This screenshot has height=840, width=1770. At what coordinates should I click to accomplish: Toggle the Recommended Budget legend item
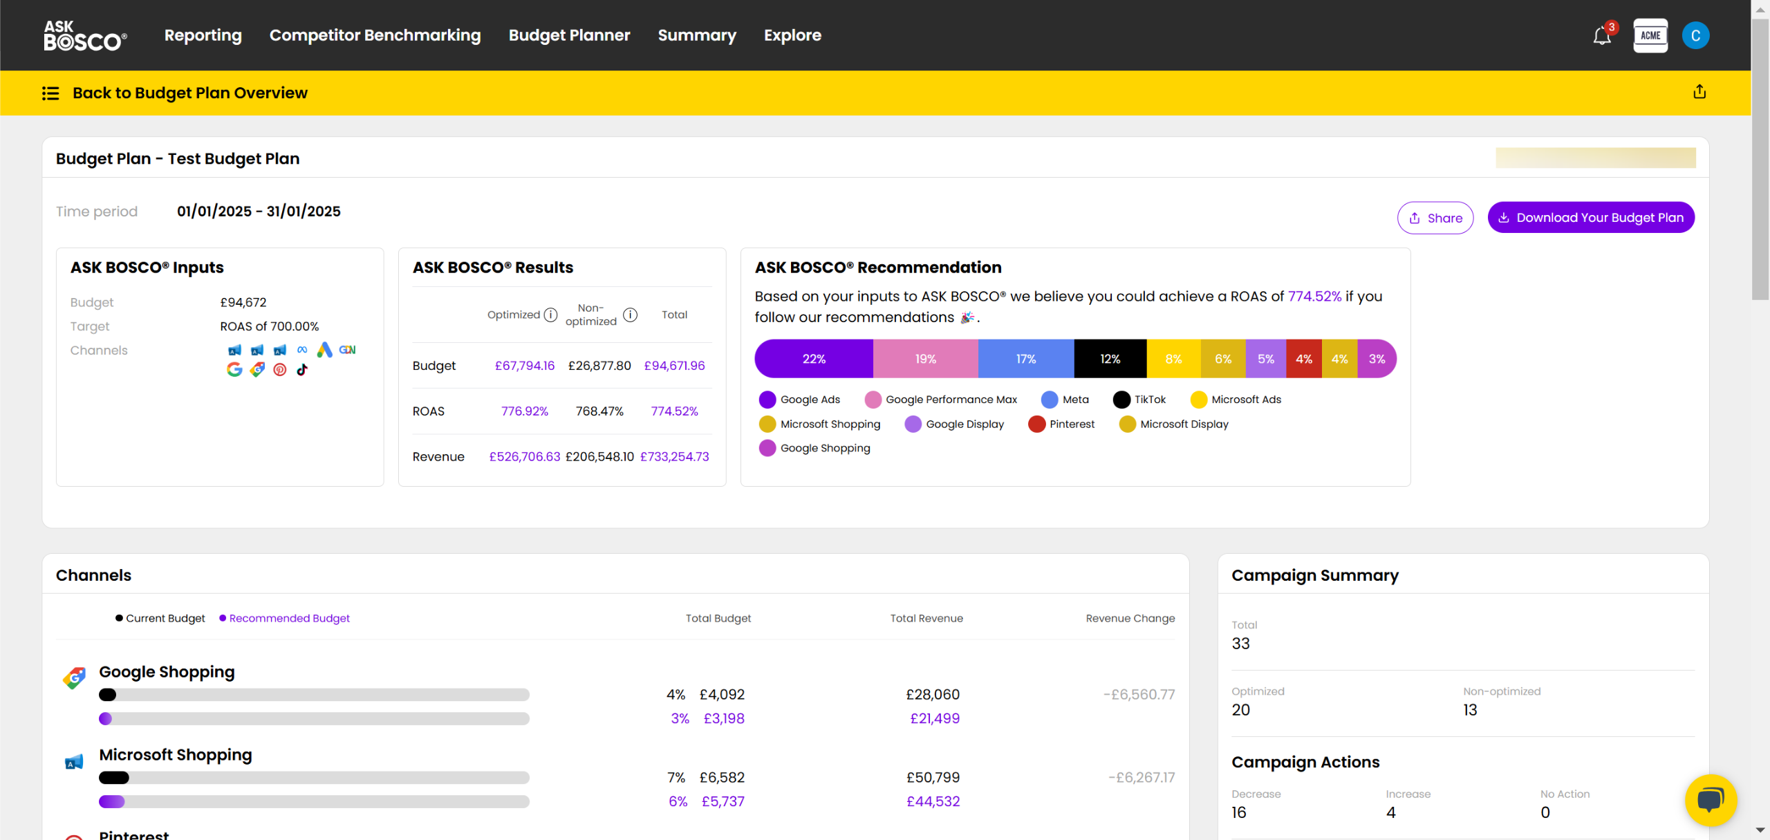[x=284, y=618]
